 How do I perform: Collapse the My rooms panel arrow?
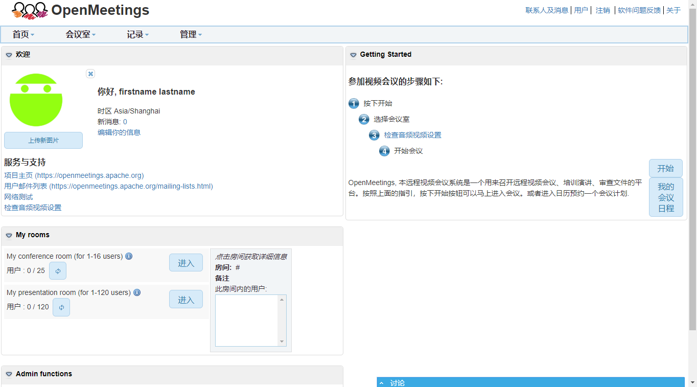[9, 235]
